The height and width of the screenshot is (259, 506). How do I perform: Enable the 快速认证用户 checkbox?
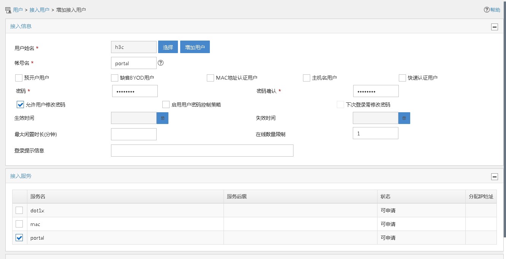pyautogui.click(x=402, y=78)
